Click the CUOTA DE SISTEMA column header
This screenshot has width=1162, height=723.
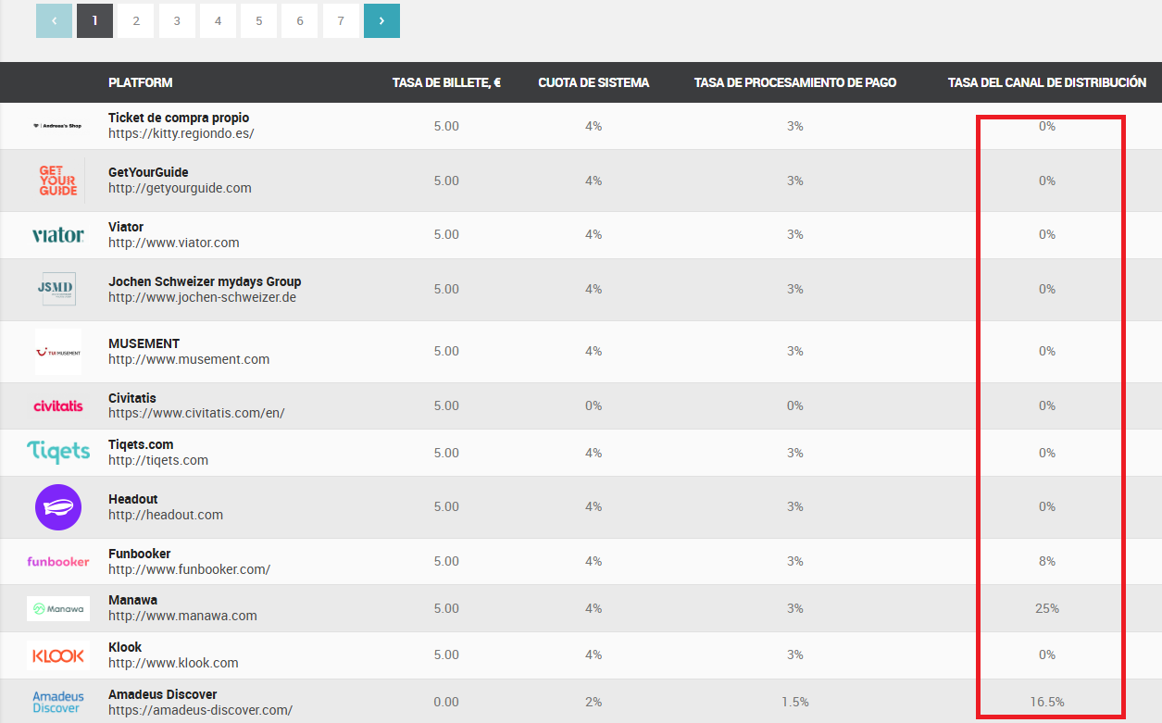pos(593,82)
